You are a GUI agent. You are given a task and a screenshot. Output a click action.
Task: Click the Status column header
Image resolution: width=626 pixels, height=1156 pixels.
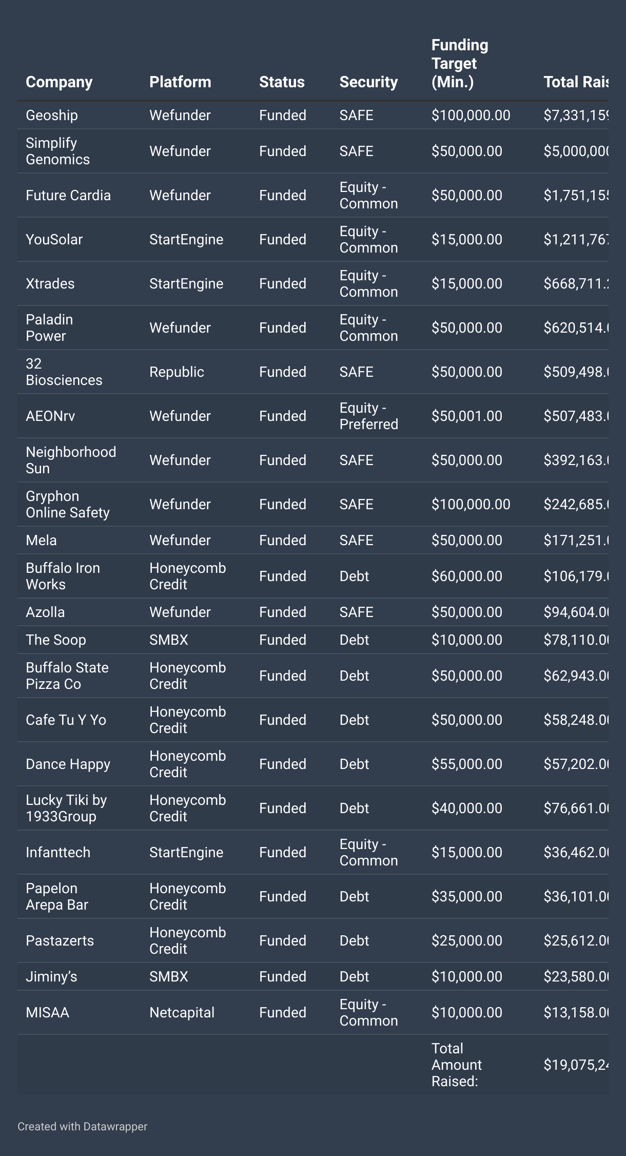click(282, 82)
